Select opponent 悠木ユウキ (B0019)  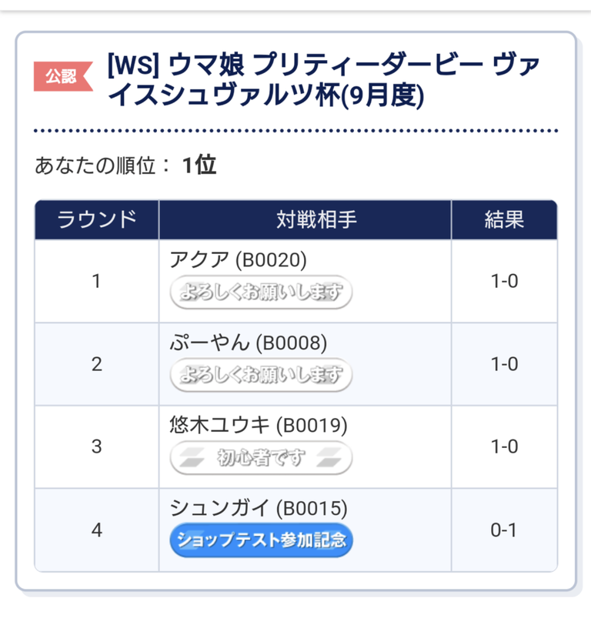tap(259, 426)
